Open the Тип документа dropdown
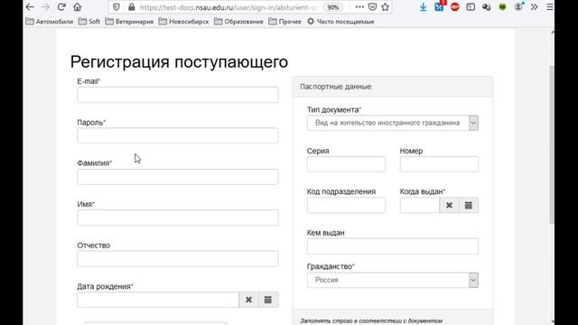The height and width of the screenshot is (325, 578). (393, 123)
